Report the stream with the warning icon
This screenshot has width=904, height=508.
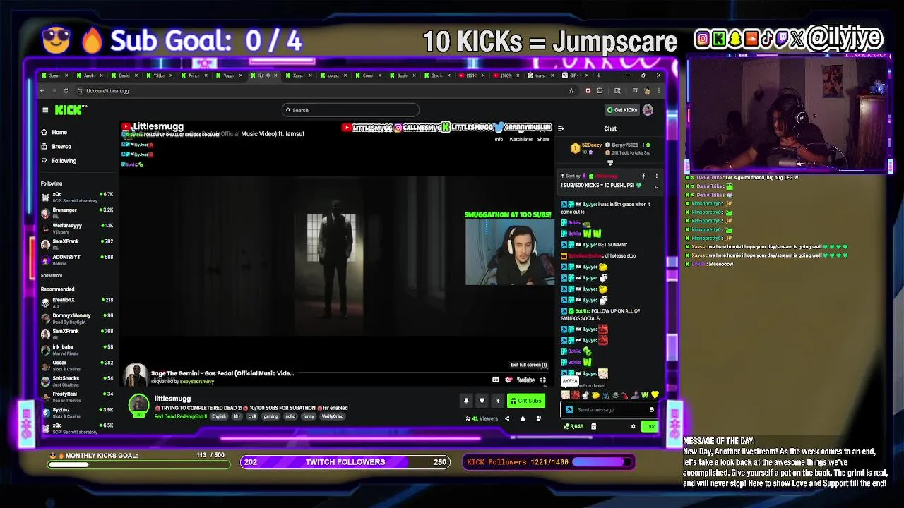[523, 418]
